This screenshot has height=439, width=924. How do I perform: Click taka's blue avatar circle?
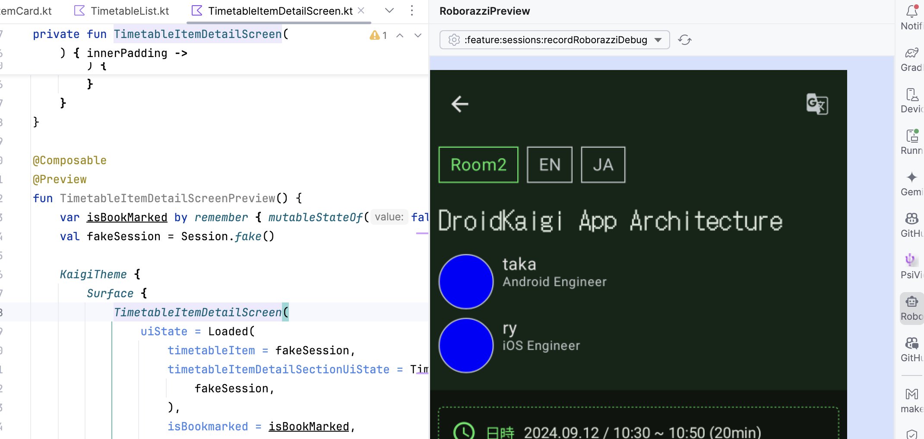tap(466, 282)
